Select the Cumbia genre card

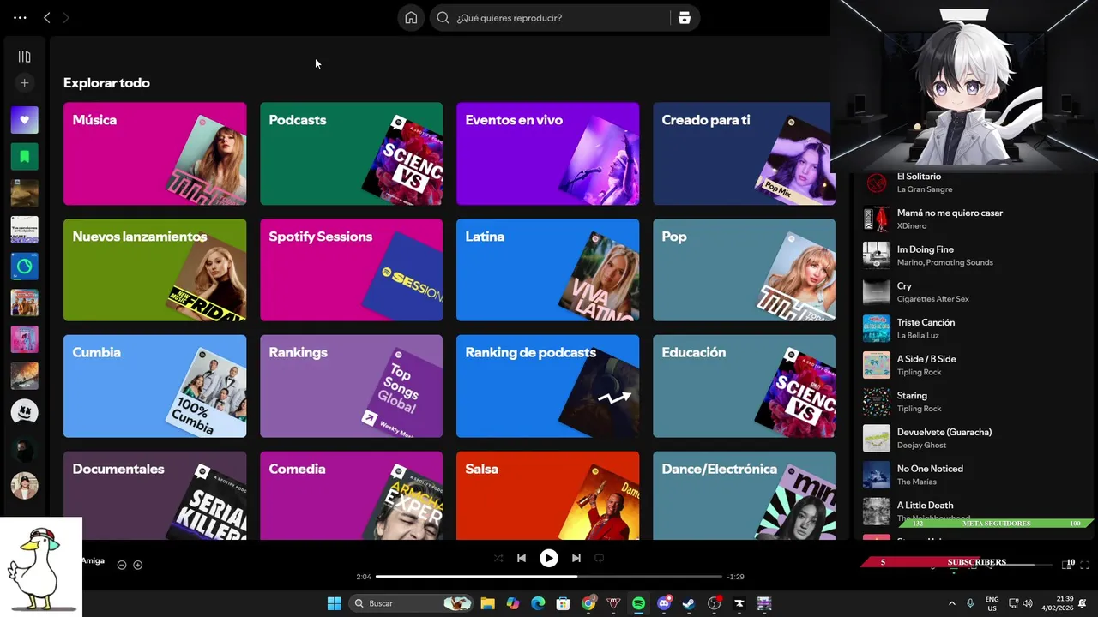click(x=154, y=386)
